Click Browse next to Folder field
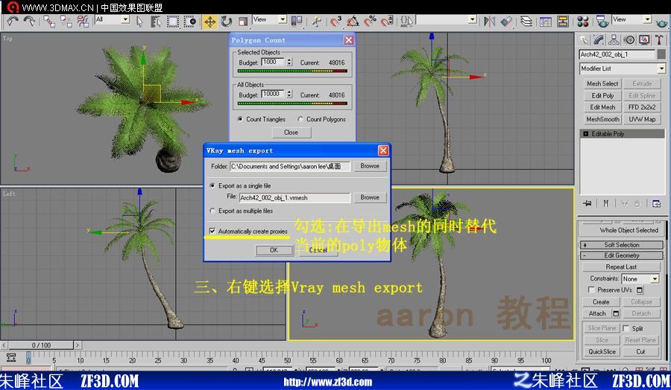 tap(370, 166)
